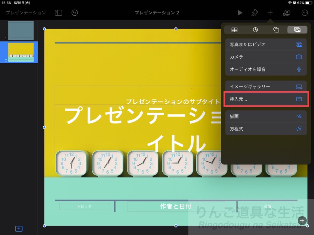This screenshot has width=314, height=235.
Task: Switch to the chart insert tab
Action: tap(255, 30)
